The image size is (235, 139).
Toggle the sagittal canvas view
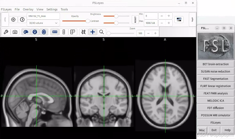[26, 32]
